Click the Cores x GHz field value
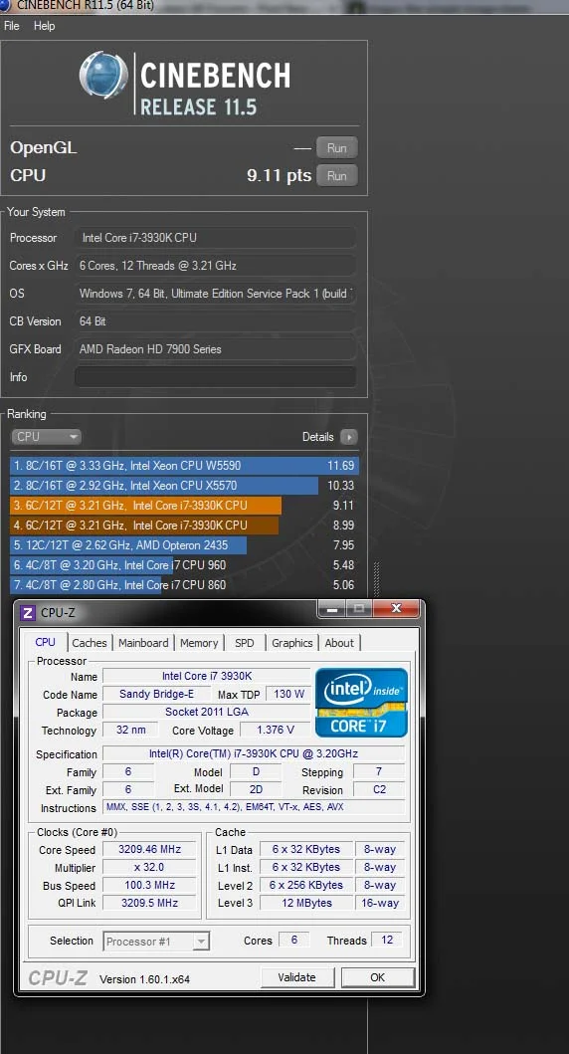 tap(216, 266)
